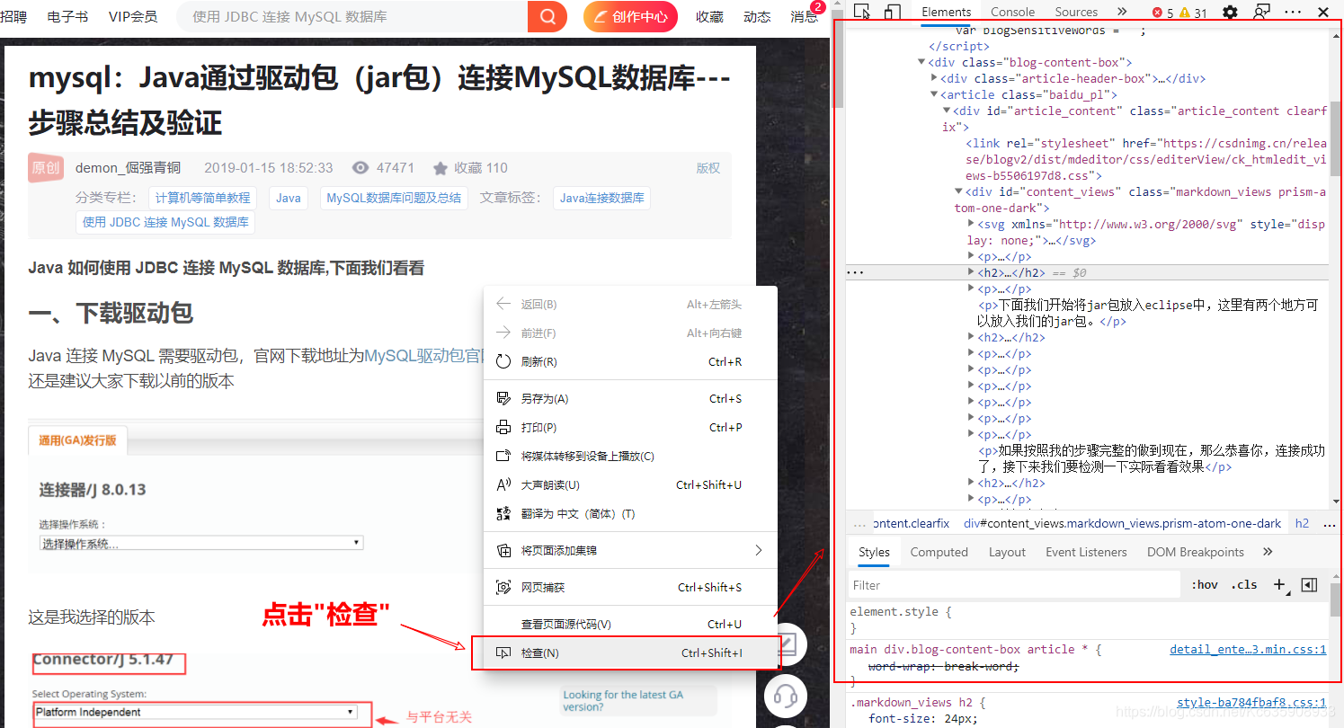This screenshot has width=1344, height=728.
Task: Click the eye views icon next to 47471
Action: pyautogui.click(x=360, y=167)
